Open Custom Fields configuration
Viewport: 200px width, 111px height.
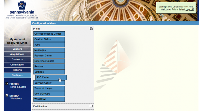49,39
